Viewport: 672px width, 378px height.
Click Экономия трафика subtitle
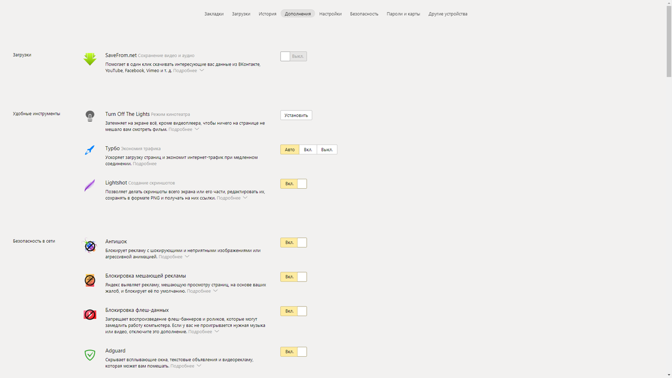(141, 148)
